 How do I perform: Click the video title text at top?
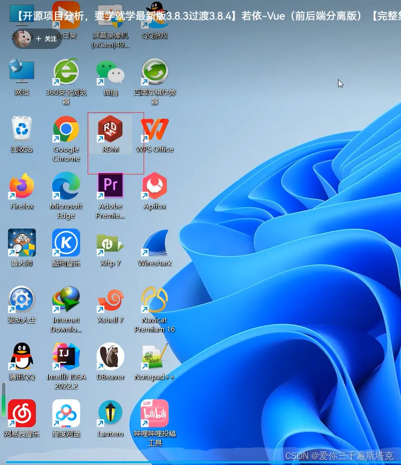[x=207, y=16]
